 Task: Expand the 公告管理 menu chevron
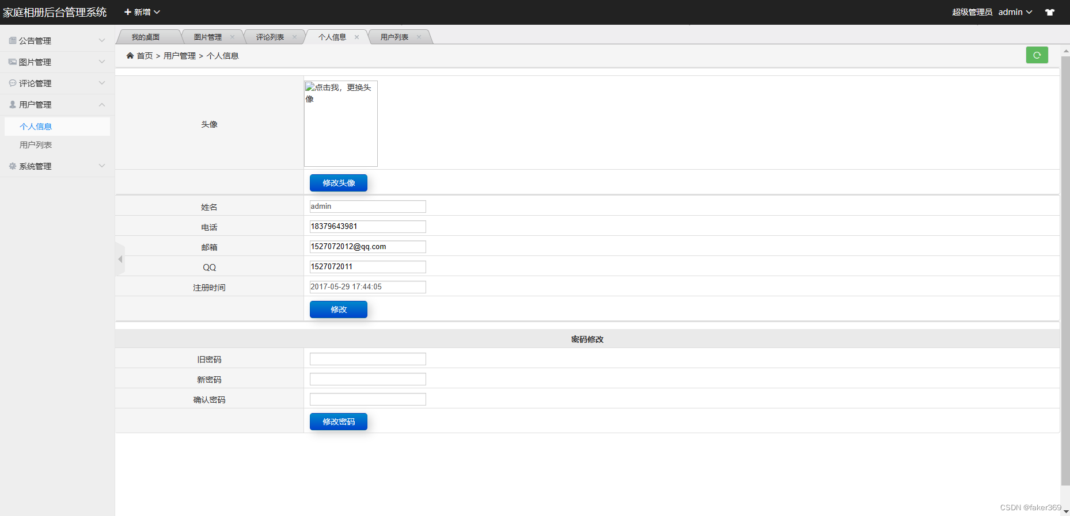[102, 40]
